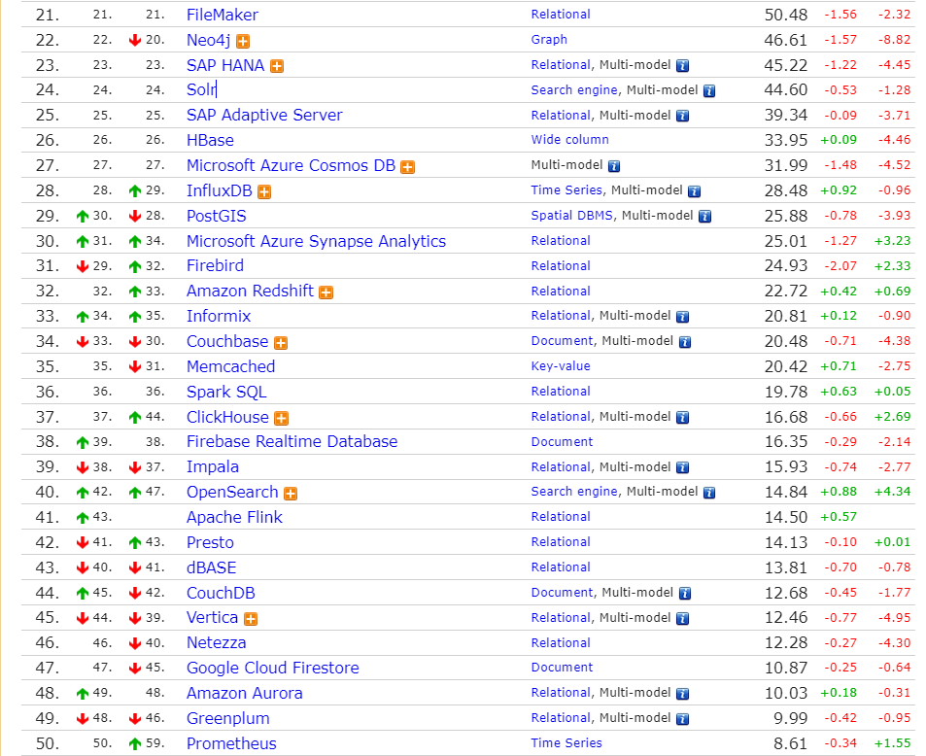Click Search engine link in Solr row
The image size is (926, 756).
(574, 89)
